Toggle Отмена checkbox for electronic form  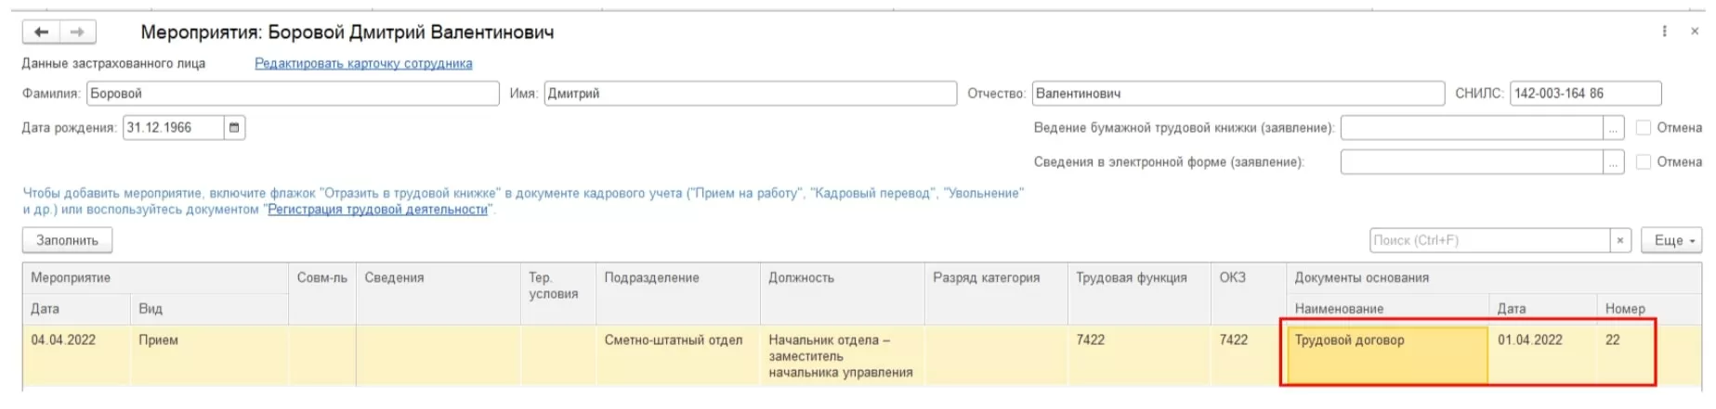click(x=1644, y=162)
